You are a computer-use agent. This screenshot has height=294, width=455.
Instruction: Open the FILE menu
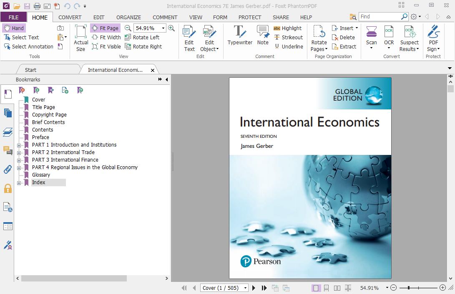tap(14, 17)
